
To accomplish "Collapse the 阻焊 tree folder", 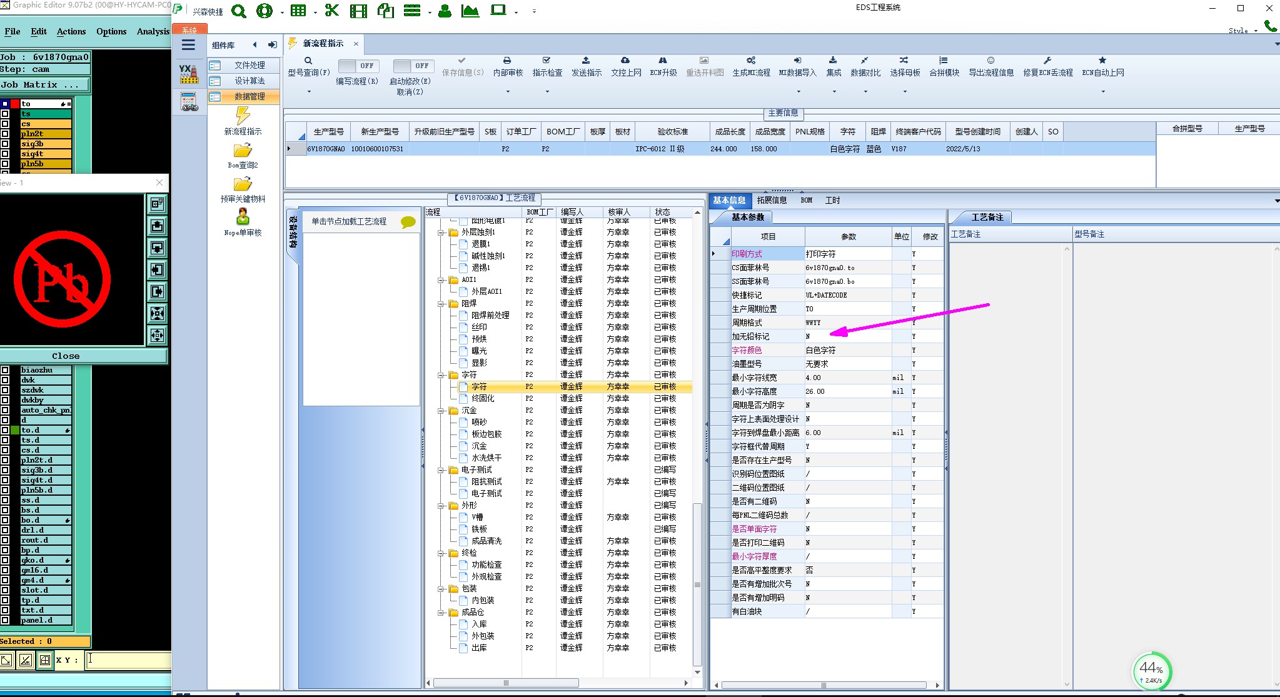I will click(x=441, y=304).
